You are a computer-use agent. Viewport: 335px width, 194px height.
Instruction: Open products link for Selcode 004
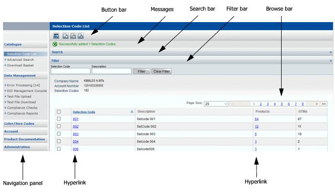pyautogui.click(x=256, y=142)
